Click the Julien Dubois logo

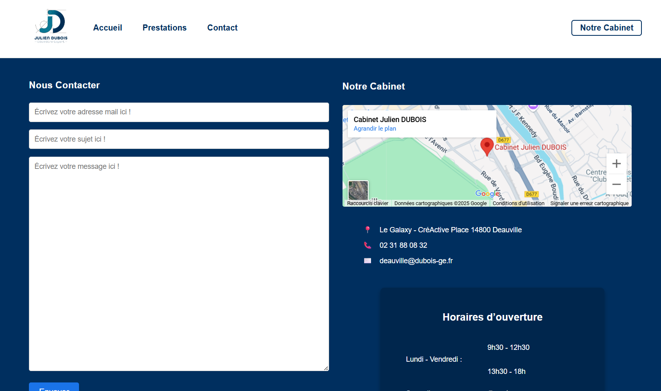point(51,26)
